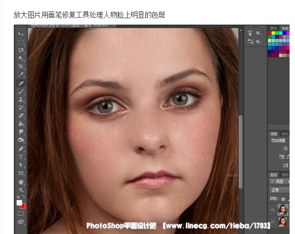Select the top layer thumbnail
This screenshot has height=234, width=295.
pos(283,210)
